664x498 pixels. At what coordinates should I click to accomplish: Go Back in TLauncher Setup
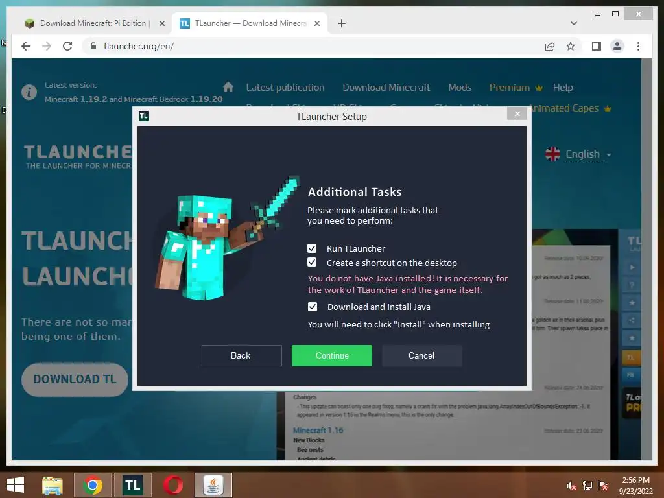[241, 356]
